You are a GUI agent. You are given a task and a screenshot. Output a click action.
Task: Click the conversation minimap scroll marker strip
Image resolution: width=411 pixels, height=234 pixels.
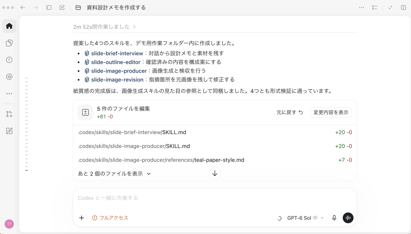(x=26, y=124)
